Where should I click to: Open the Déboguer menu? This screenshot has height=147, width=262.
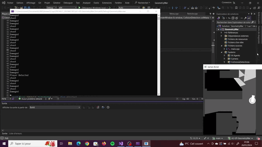coord(68,3)
